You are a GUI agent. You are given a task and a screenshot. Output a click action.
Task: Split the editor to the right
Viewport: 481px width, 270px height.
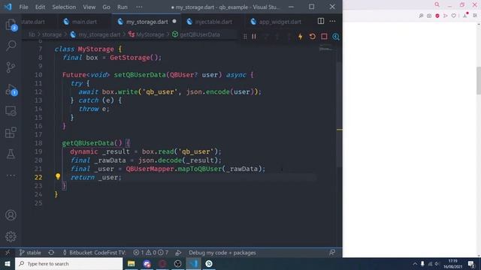pyautogui.click(x=321, y=21)
